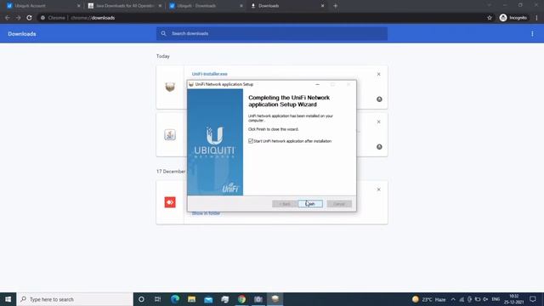Go forward in Chrome
Image resolution: width=544 pixels, height=306 pixels.
pyautogui.click(x=18, y=18)
